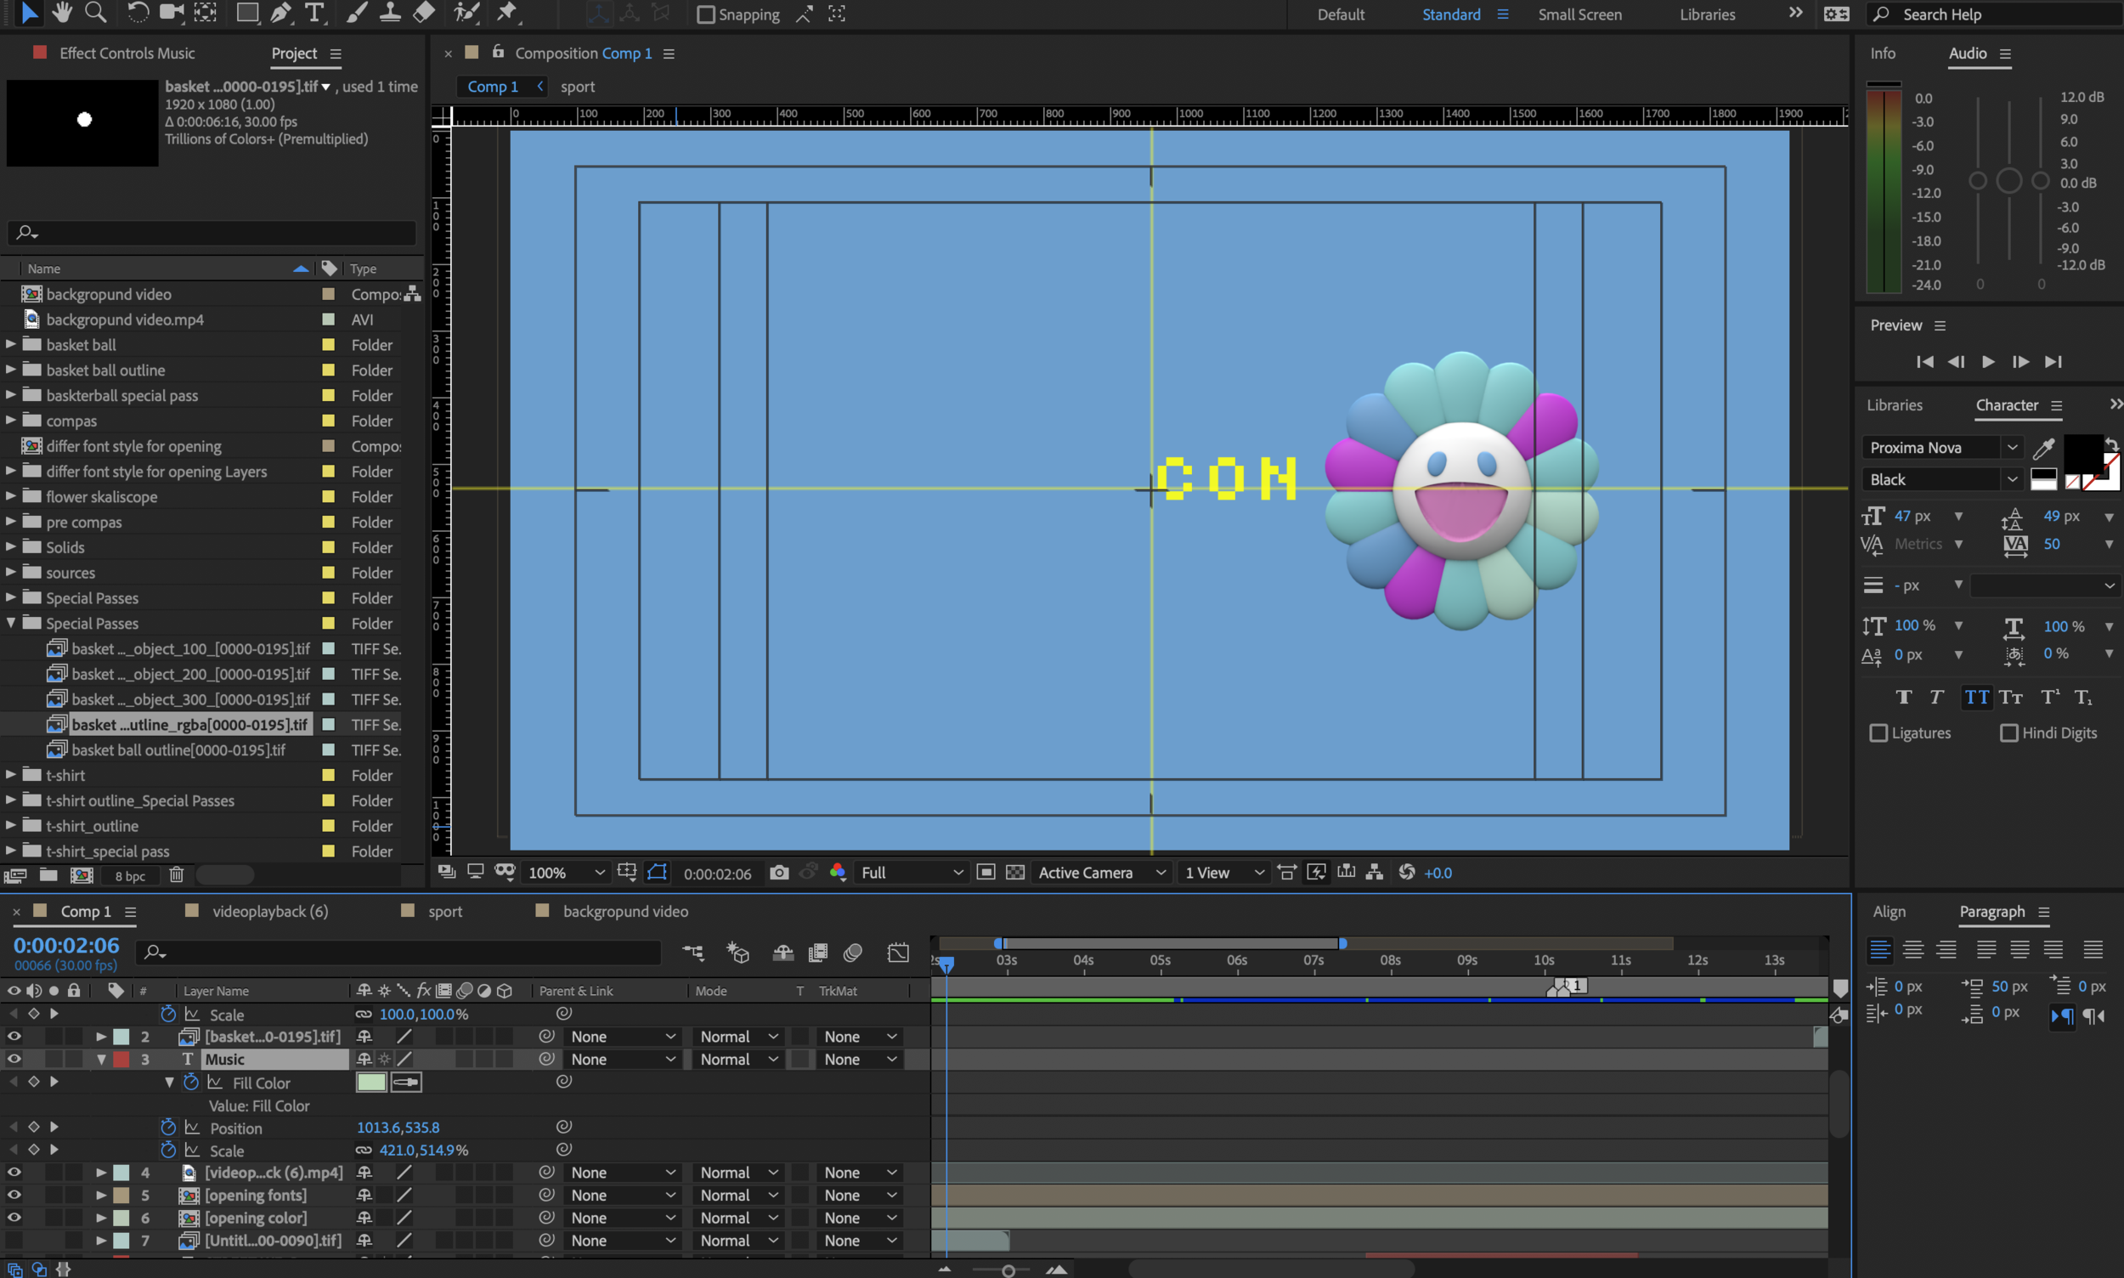Expand the flower skaliscope folder
2124x1278 pixels.
[x=10, y=496]
